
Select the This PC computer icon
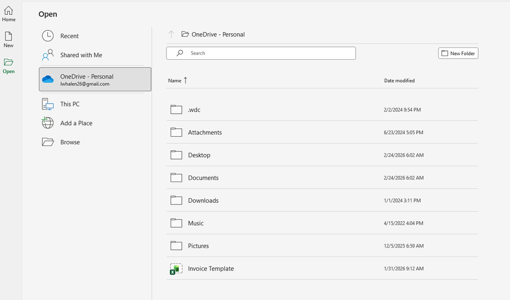(x=47, y=104)
